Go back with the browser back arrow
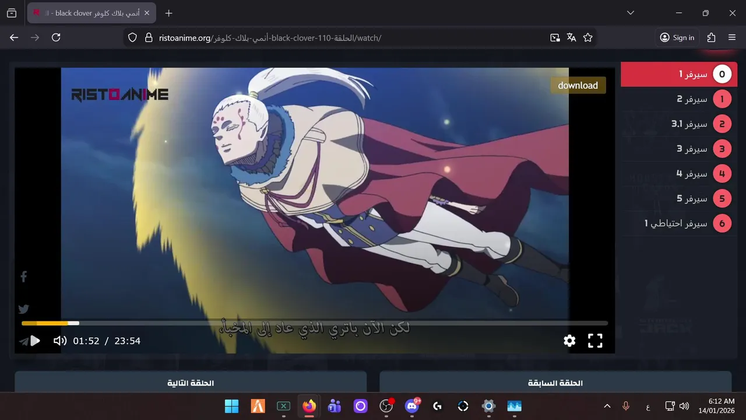 point(14,37)
